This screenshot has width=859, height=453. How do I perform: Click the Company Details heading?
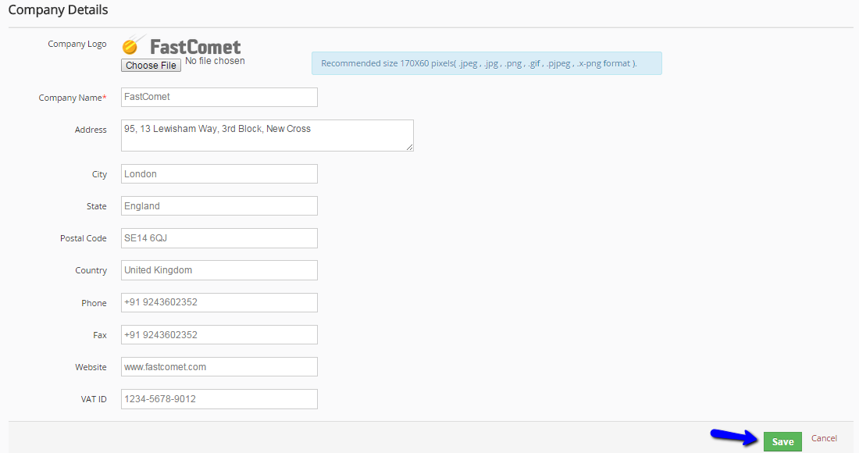[x=58, y=10]
